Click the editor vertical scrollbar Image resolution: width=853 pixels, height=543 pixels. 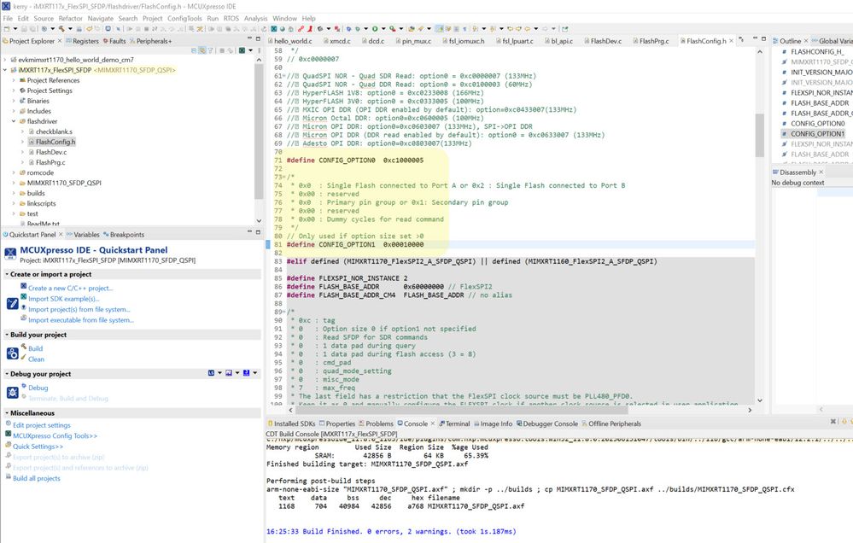coord(759,136)
